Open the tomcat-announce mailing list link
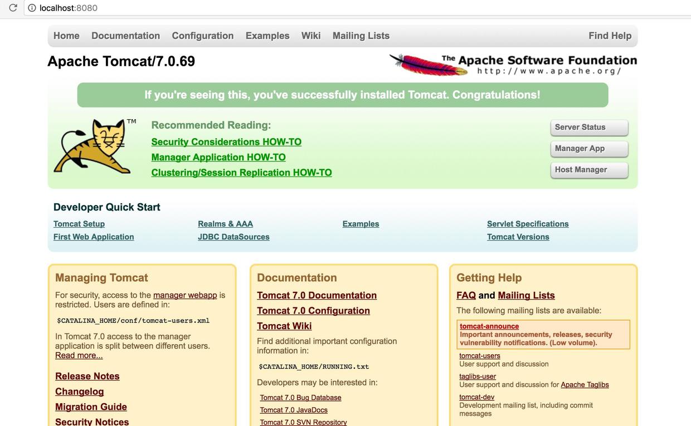This screenshot has height=426, width=691. [489, 326]
